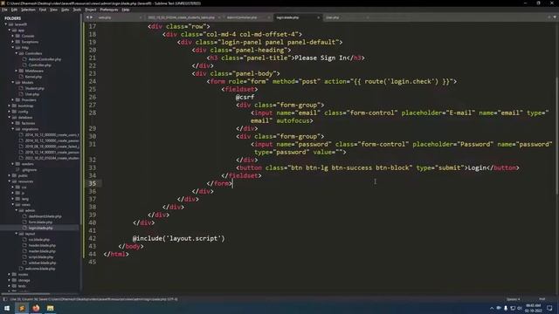Open the Help menu
The width and height of the screenshot is (559, 314).
pos(126,10)
